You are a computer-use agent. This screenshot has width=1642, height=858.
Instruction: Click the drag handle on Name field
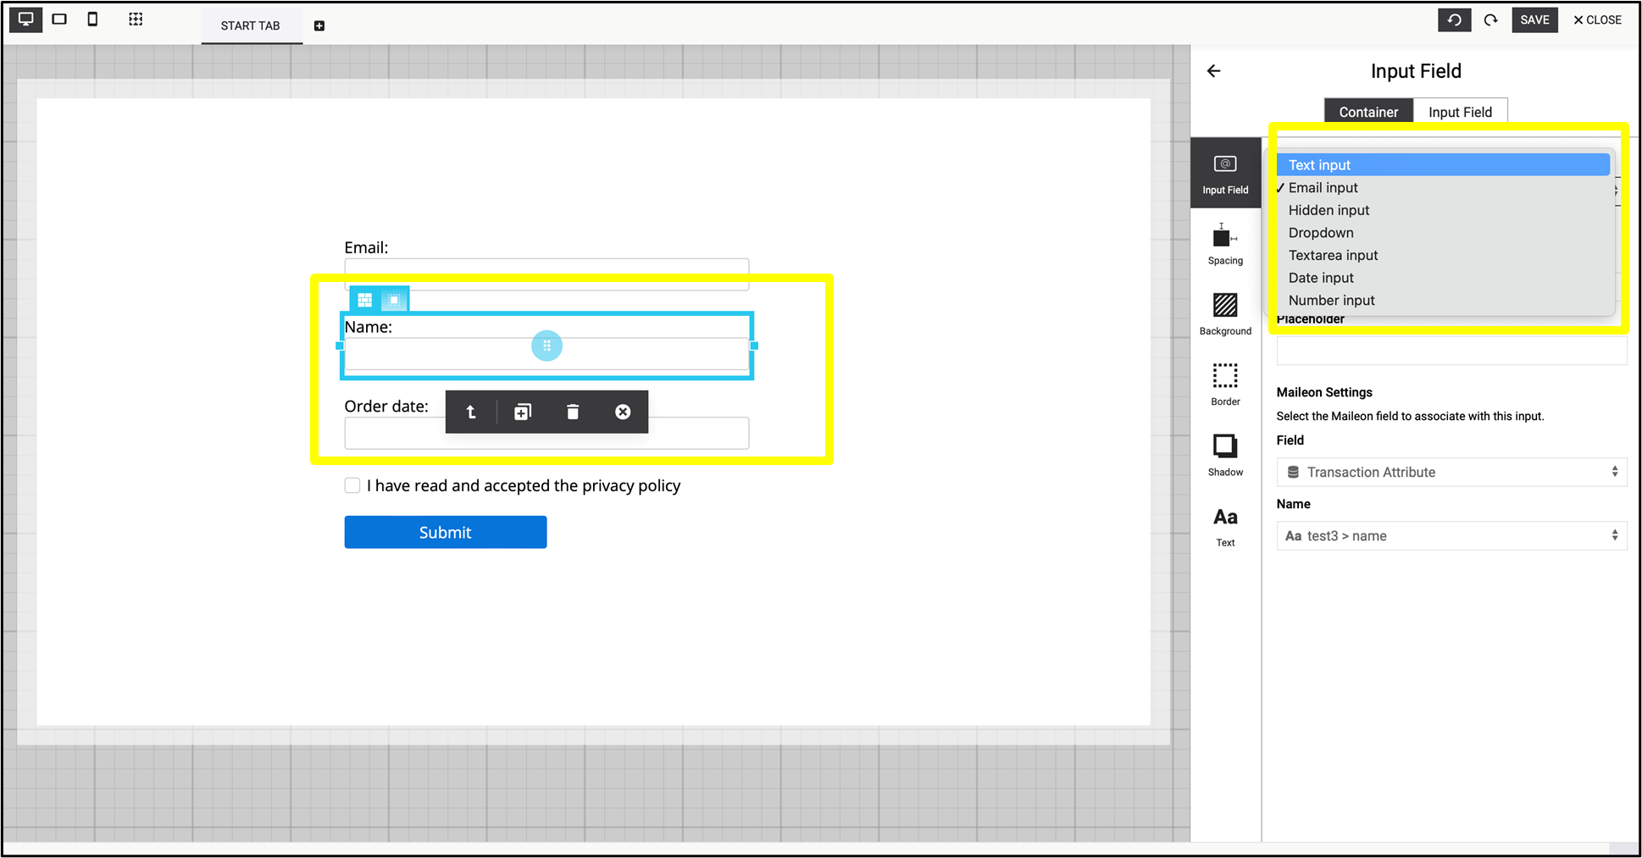click(546, 346)
